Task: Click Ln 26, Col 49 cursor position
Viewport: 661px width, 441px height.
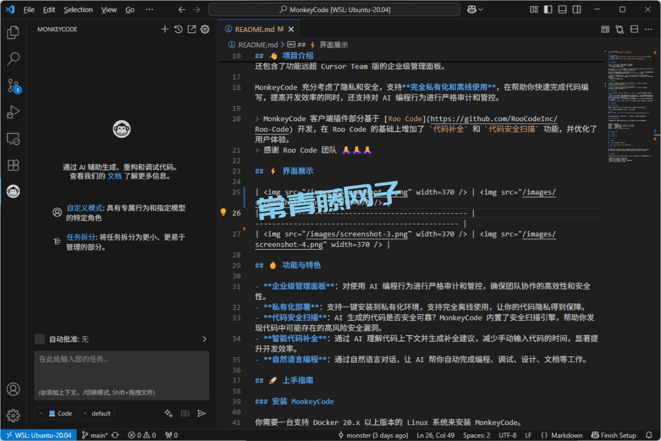Action: point(436,435)
